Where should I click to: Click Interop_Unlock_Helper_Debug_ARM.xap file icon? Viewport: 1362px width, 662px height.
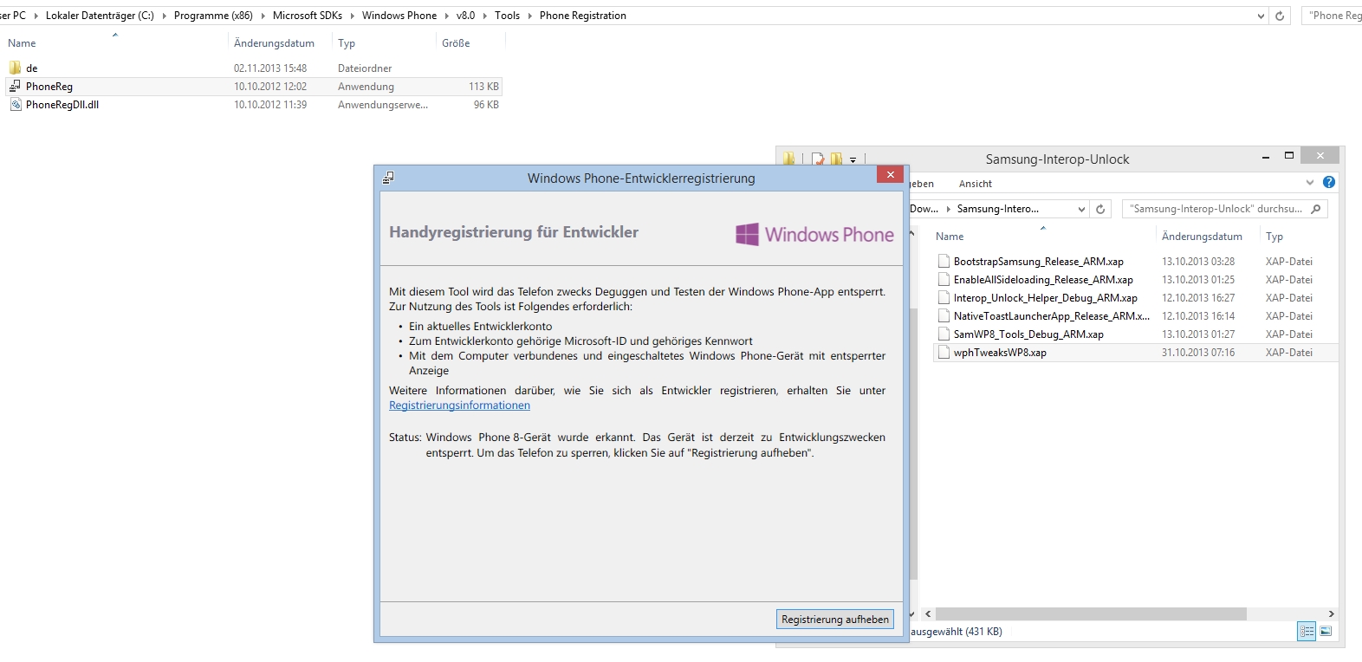coord(944,297)
